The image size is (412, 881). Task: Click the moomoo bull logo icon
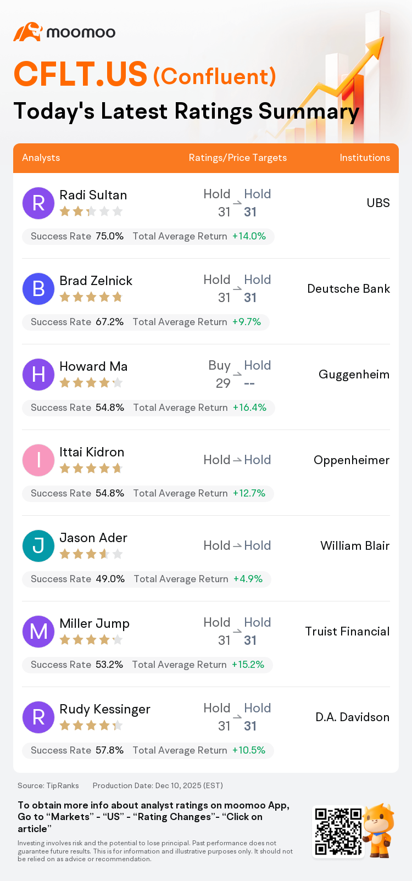pyautogui.click(x=28, y=32)
